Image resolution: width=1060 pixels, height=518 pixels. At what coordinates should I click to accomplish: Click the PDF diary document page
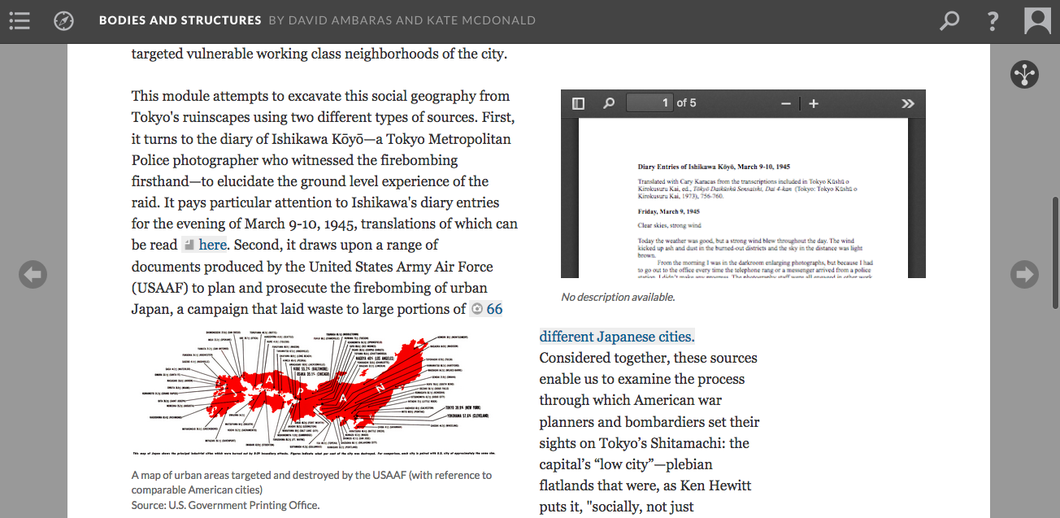[743, 198]
